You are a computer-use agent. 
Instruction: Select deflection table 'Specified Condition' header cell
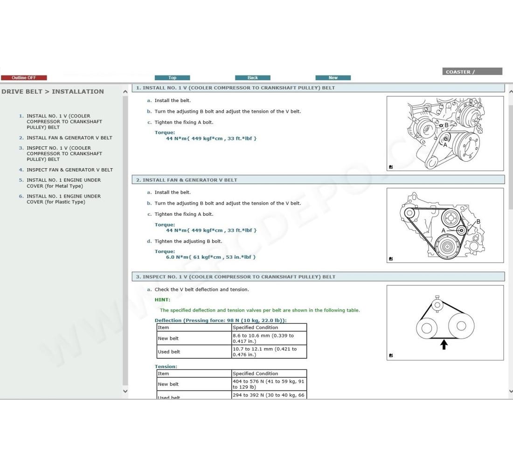coord(269,327)
